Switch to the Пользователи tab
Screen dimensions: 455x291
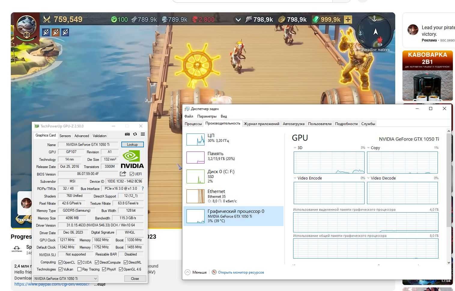pos(320,124)
